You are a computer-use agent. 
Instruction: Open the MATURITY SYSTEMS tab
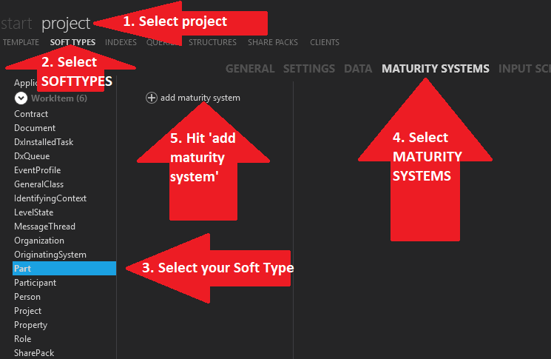point(435,69)
